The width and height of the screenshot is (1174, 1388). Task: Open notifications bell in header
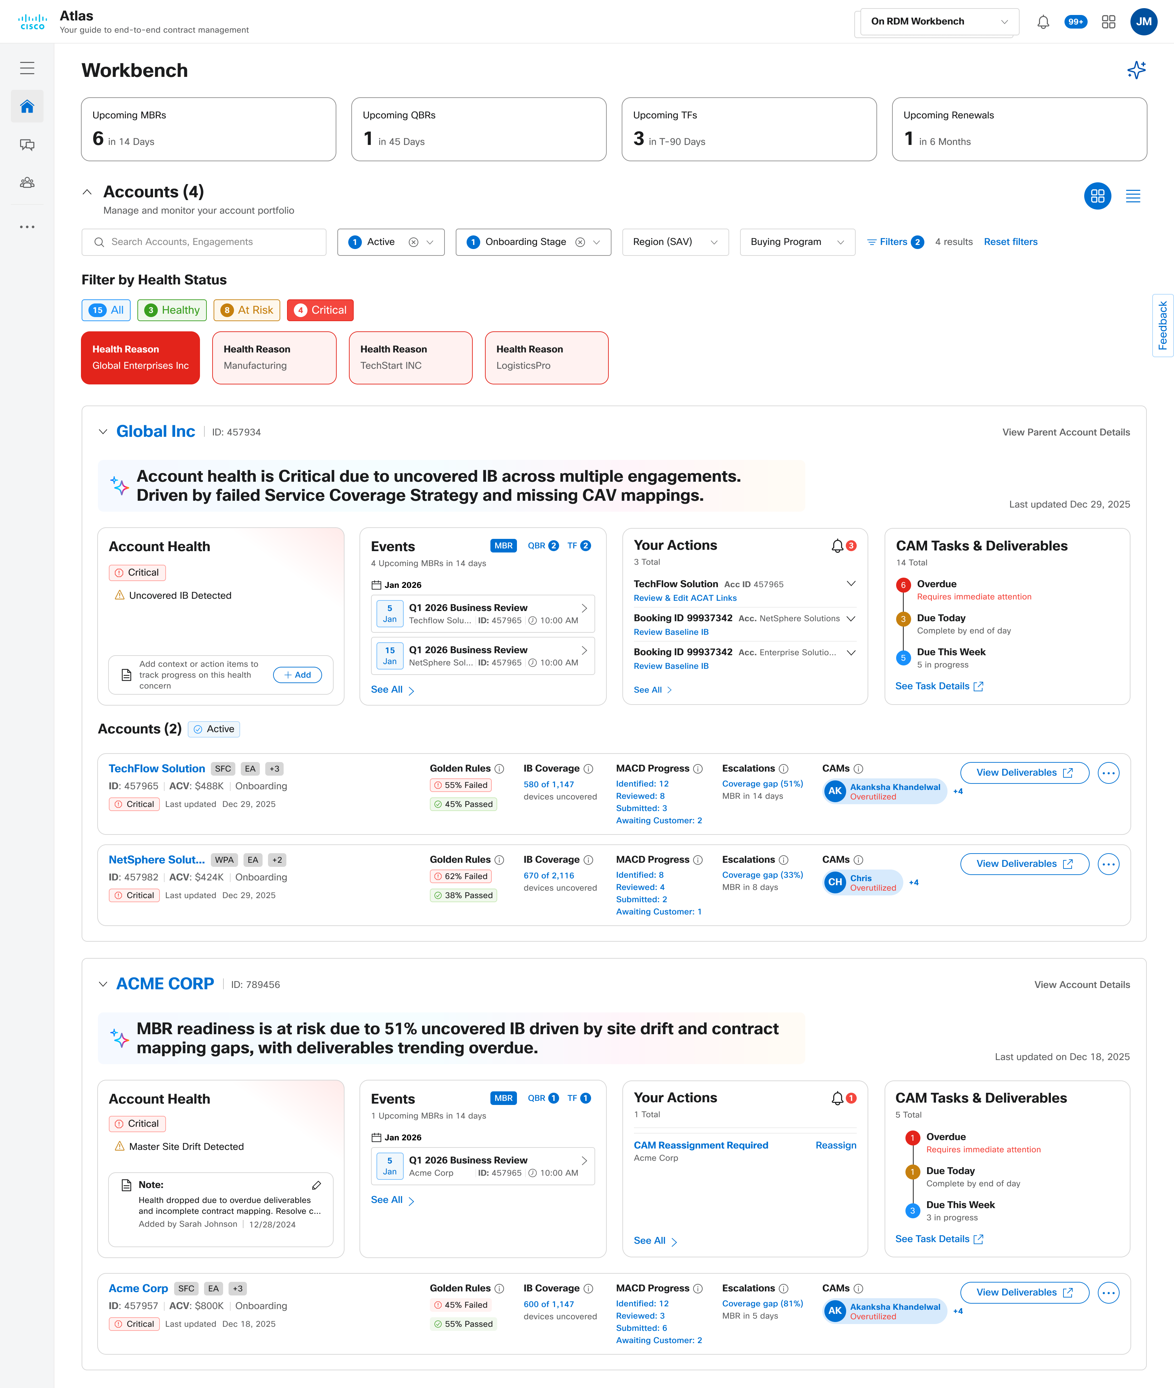[x=1043, y=22]
